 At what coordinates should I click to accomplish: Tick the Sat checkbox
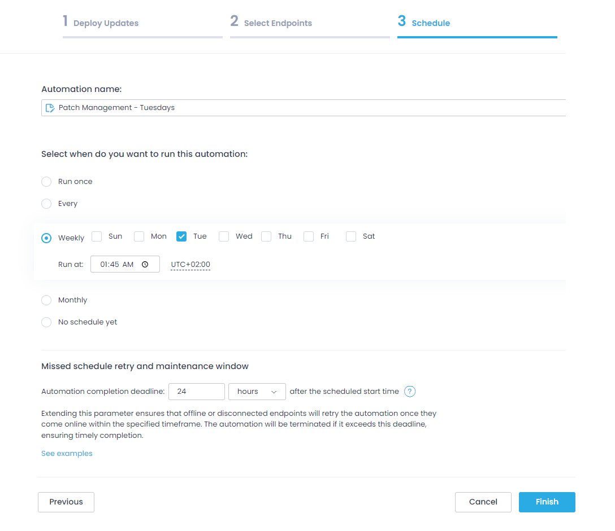click(350, 236)
